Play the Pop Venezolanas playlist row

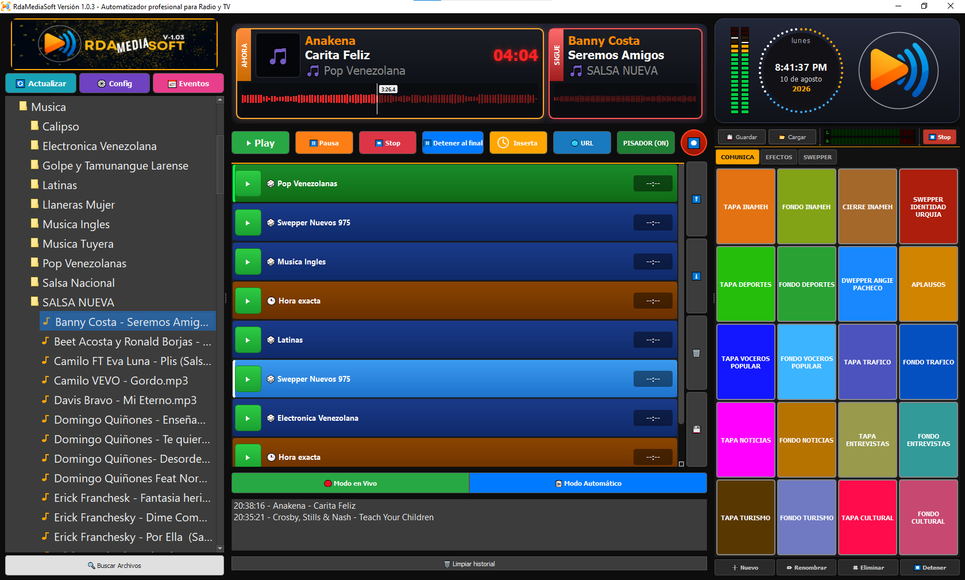[x=248, y=184]
